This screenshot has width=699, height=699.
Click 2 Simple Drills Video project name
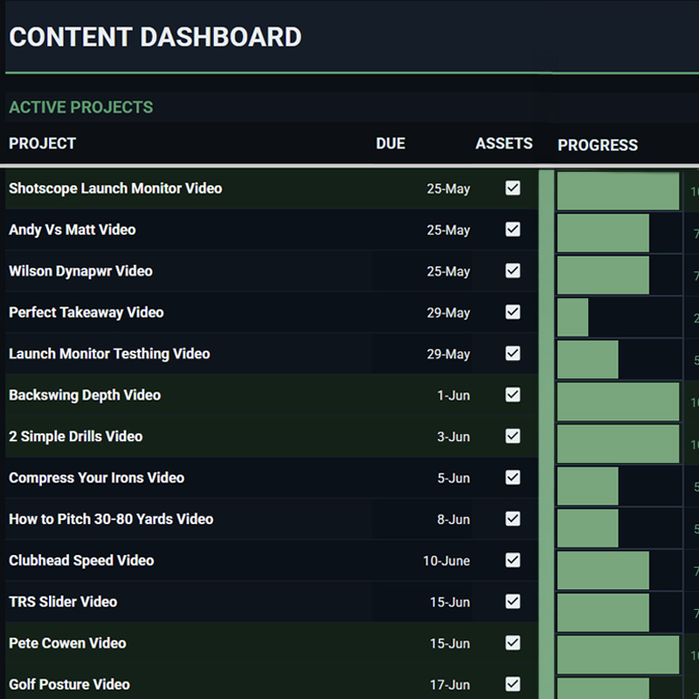point(76,436)
